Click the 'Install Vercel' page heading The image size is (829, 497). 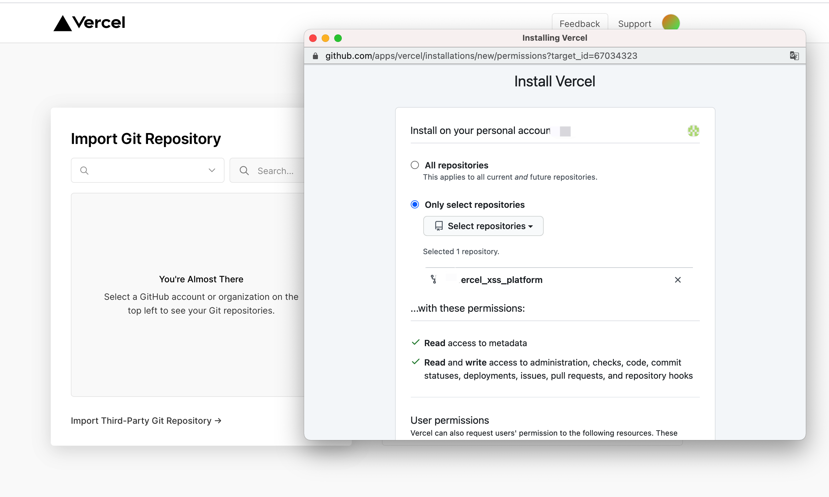(x=555, y=81)
